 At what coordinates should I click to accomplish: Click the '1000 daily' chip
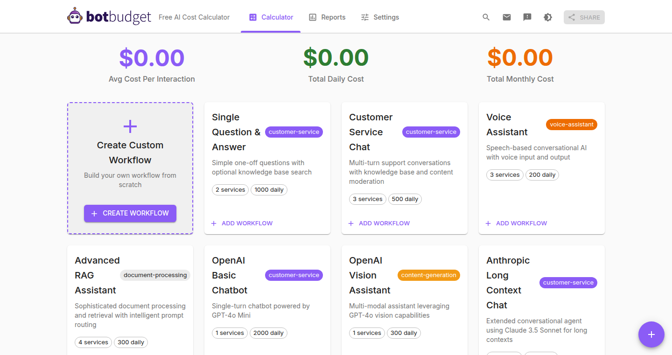coord(269,190)
